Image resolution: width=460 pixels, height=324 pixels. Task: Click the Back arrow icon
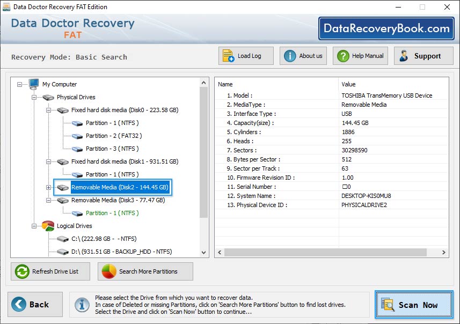click(19, 304)
